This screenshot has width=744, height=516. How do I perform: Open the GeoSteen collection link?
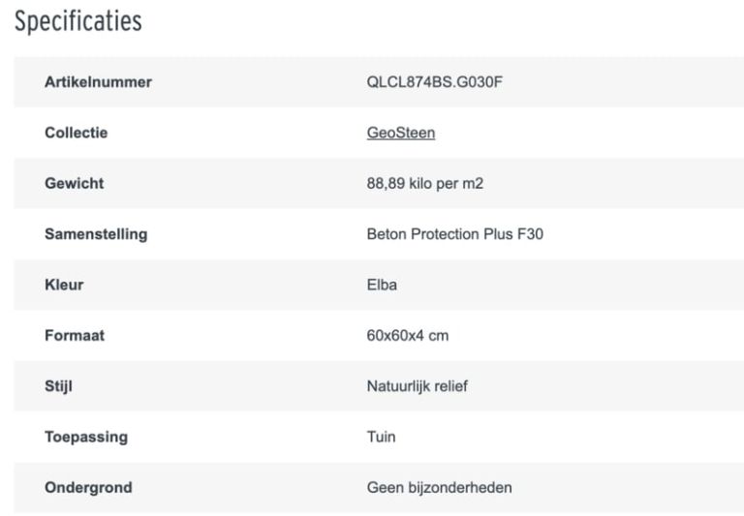coord(400,134)
